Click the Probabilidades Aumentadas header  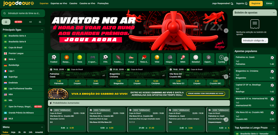(139, 103)
